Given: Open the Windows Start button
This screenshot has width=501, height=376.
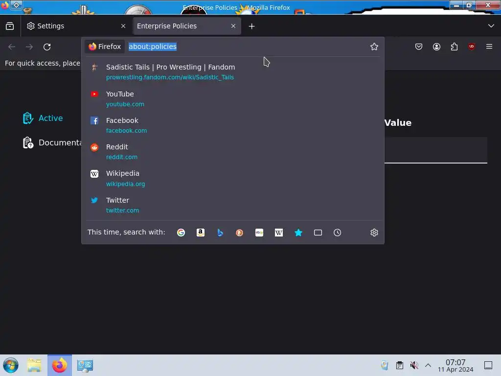Looking at the screenshot, I should click(11, 365).
